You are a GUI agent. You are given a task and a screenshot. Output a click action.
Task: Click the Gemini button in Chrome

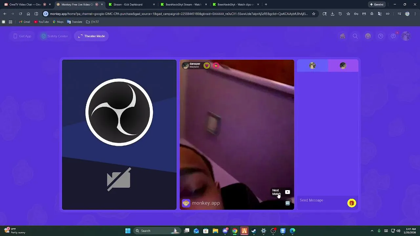377,5
